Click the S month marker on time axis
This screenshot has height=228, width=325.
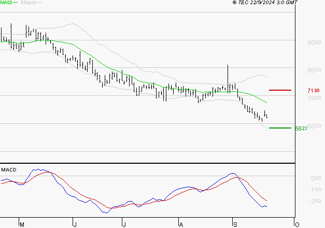coord(235,225)
